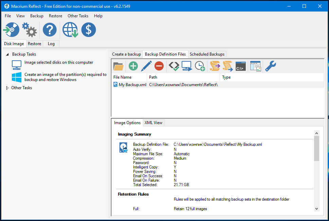This screenshot has height=221, width=329.
Task: Validate XML using the angle-brackets check icon
Action: pos(174,66)
